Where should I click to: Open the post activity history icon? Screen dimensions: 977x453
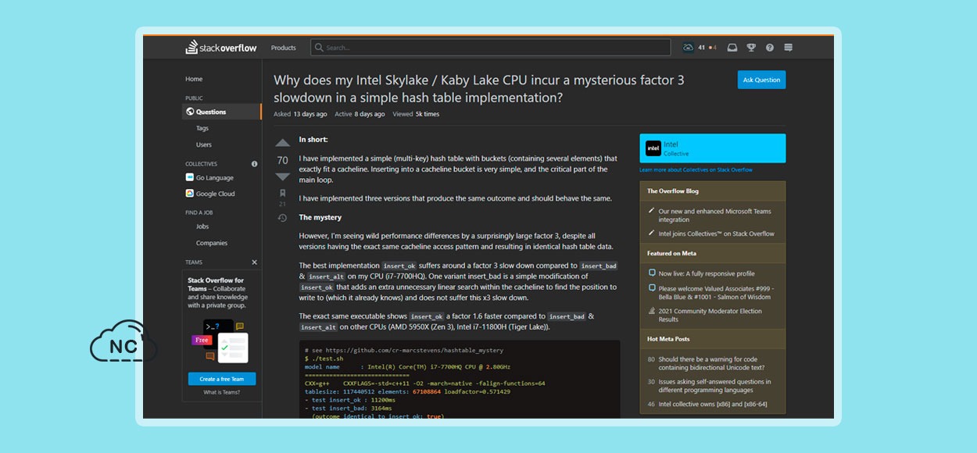click(x=282, y=218)
